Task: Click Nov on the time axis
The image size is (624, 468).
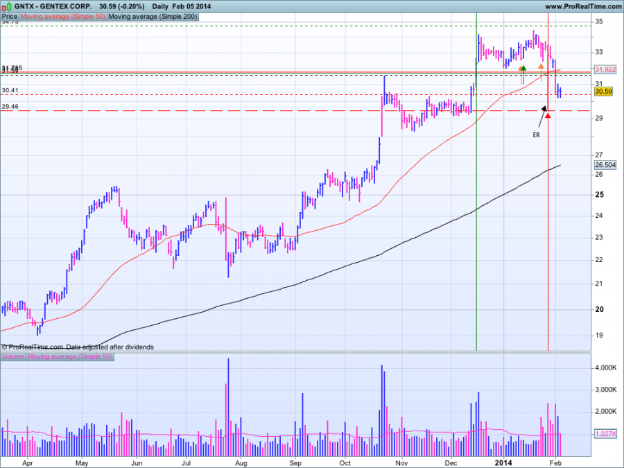Action: pyautogui.click(x=401, y=463)
